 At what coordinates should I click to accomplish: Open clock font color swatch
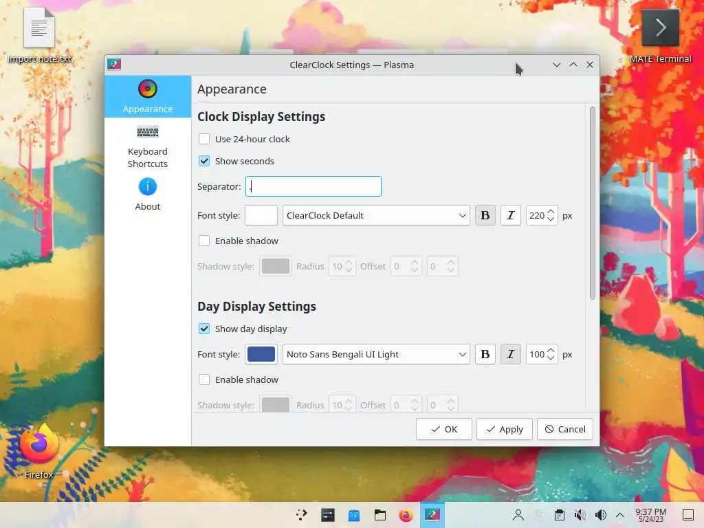pyautogui.click(x=261, y=215)
